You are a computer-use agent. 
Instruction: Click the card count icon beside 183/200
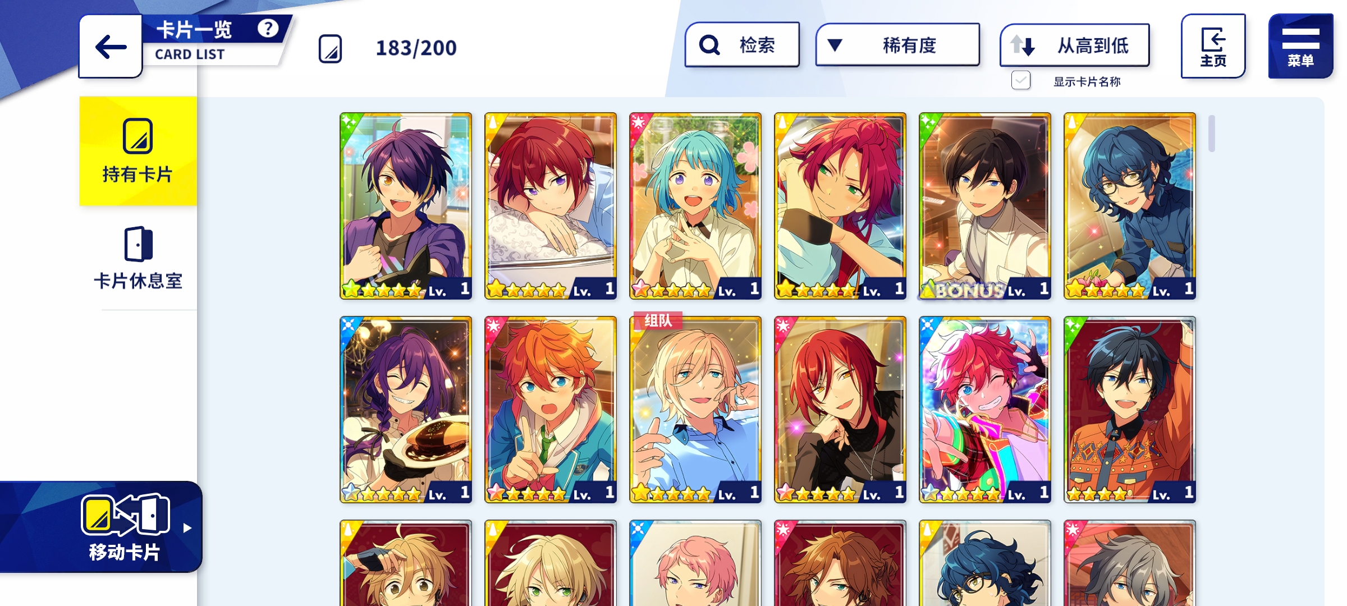point(330,49)
